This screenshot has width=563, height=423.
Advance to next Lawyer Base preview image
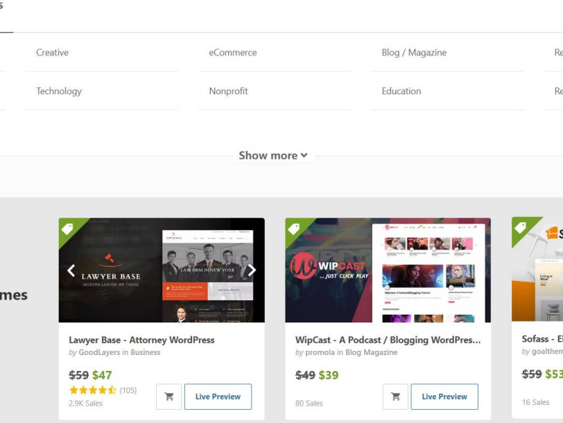point(252,270)
